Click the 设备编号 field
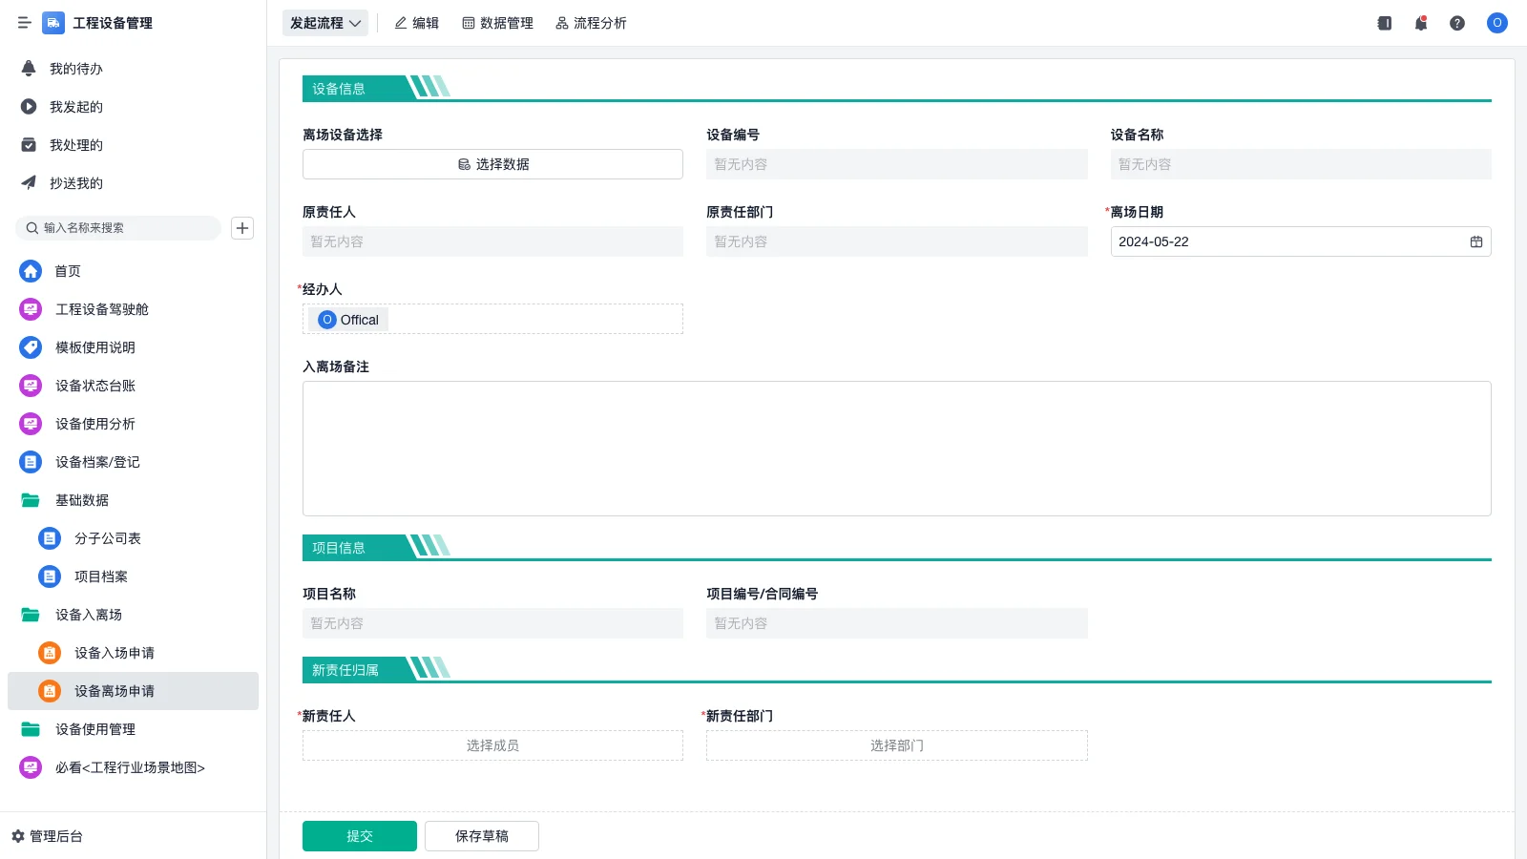The image size is (1527, 859). 897,164
